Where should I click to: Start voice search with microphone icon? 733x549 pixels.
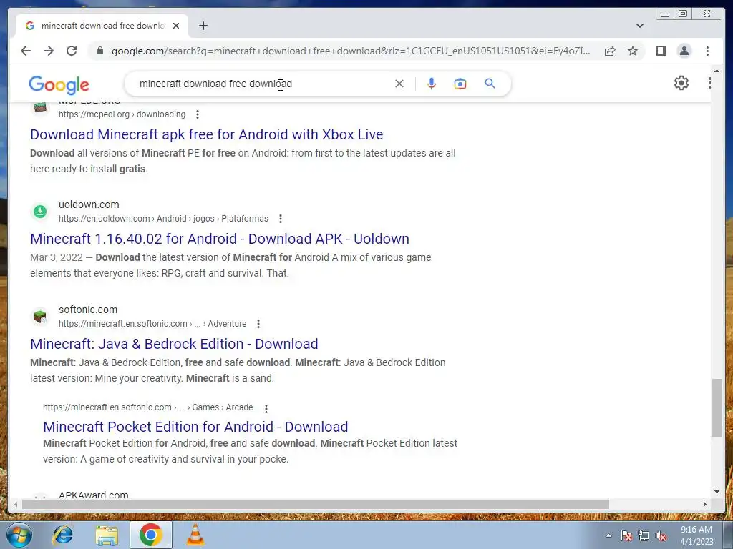pos(432,84)
